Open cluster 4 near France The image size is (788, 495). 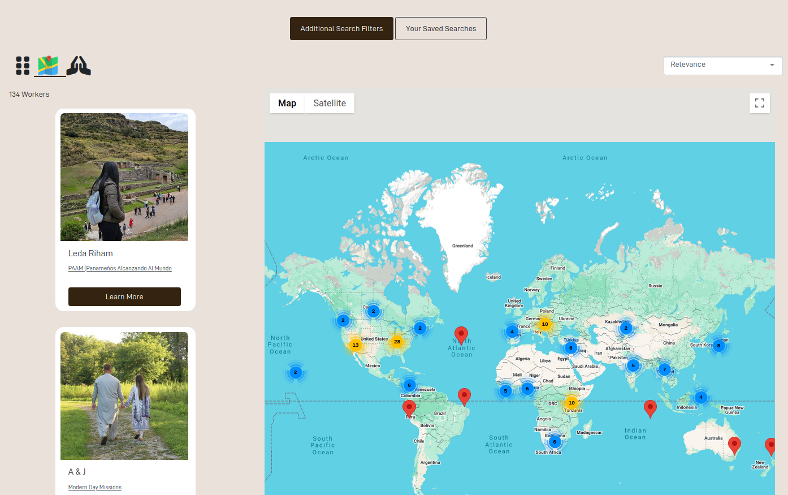tap(512, 332)
